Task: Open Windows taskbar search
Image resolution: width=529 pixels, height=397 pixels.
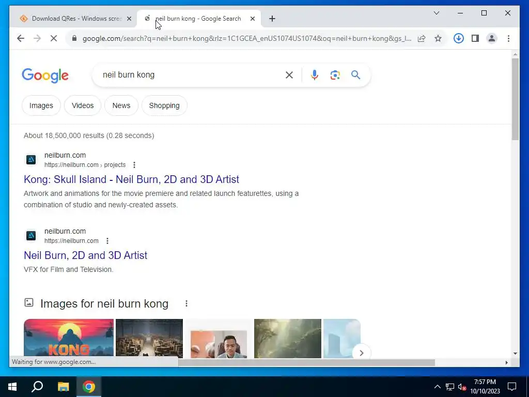Action: pos(37,387)
